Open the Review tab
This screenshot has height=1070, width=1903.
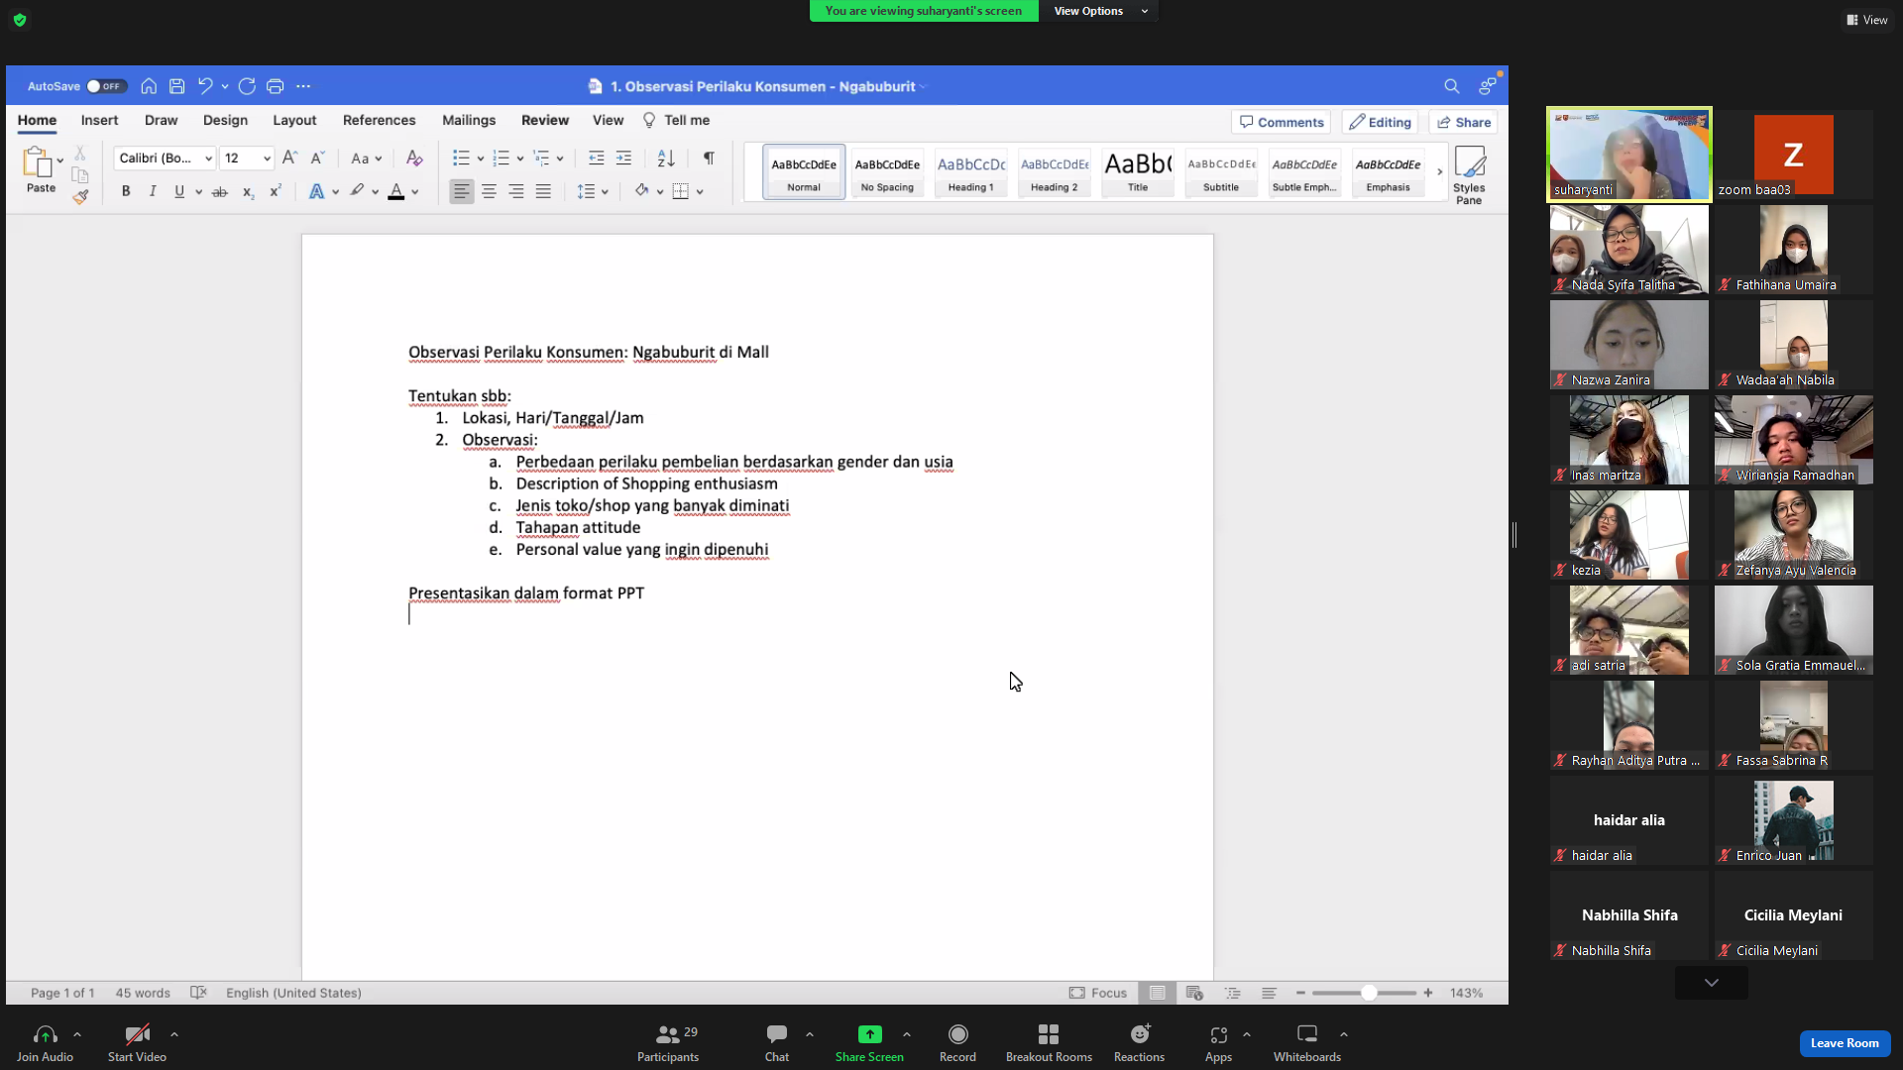click(x=545, y=120)
